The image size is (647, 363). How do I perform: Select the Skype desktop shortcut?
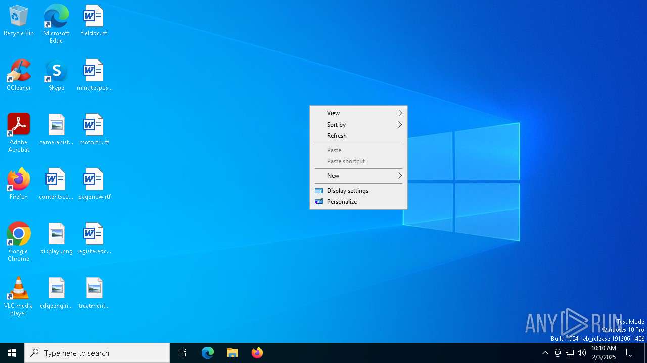[x=56, y=76]
